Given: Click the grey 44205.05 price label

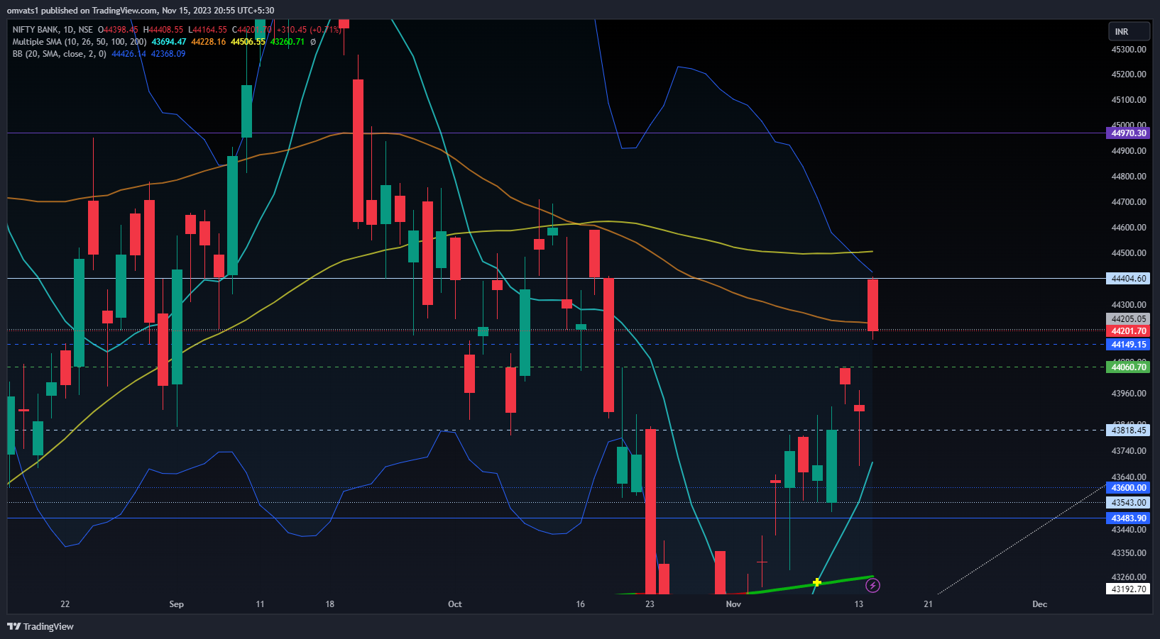Looking at the screenshot, I should [x=1128, y=319].
